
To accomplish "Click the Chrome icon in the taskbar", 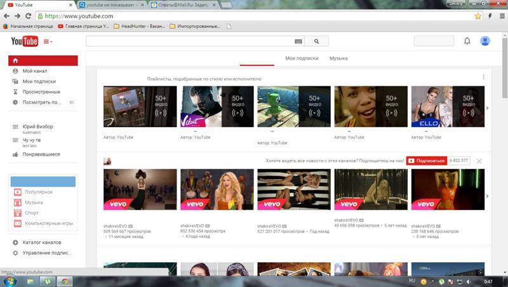I will (65, 281).
